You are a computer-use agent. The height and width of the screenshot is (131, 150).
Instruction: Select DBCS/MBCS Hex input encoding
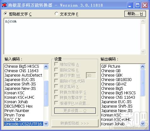click(24, 106)
